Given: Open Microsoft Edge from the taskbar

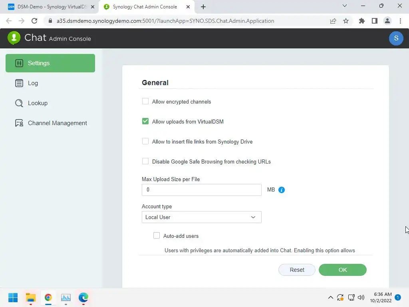Looking at the screenshot, I should tap(83, 297).
